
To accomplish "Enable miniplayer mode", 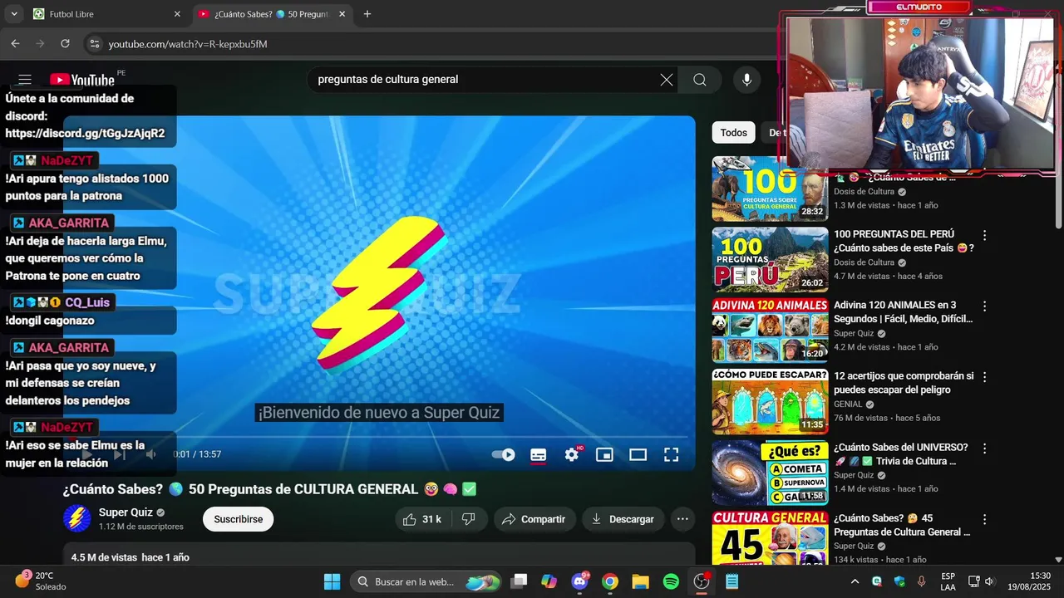I will pos(605,454).
